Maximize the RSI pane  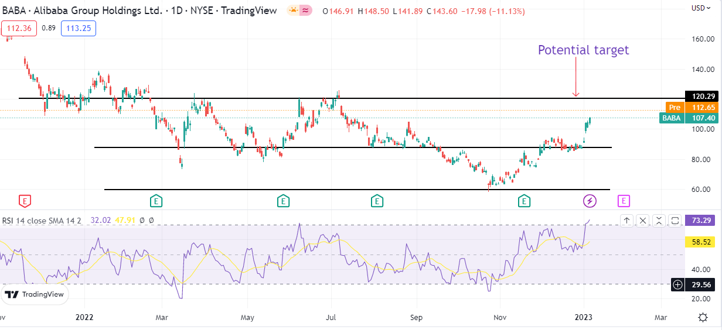pos(675,221)
